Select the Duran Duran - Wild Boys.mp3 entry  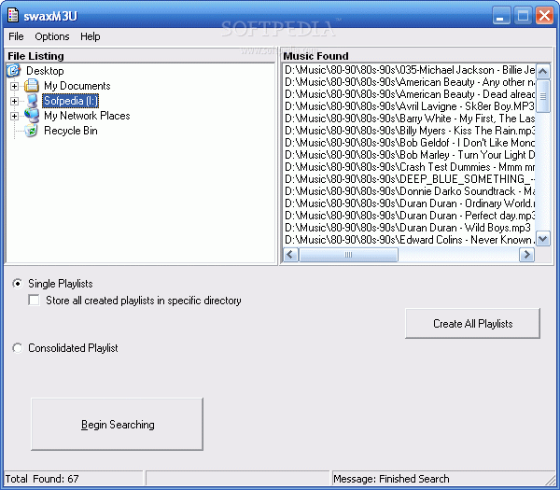(x=410, y=228)
